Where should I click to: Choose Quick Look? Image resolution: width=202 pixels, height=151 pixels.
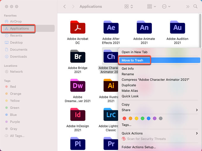click(160, 96)
